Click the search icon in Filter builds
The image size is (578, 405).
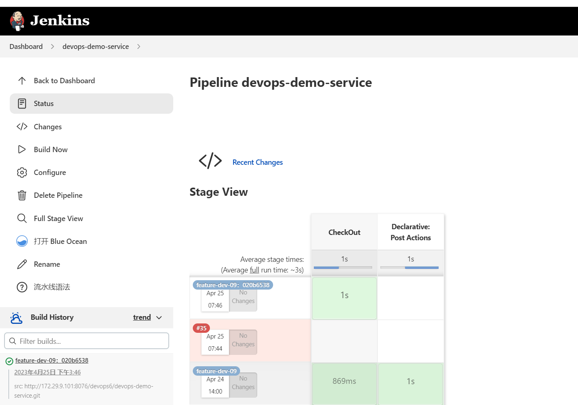pyautogui.click(x=13, y=341)
